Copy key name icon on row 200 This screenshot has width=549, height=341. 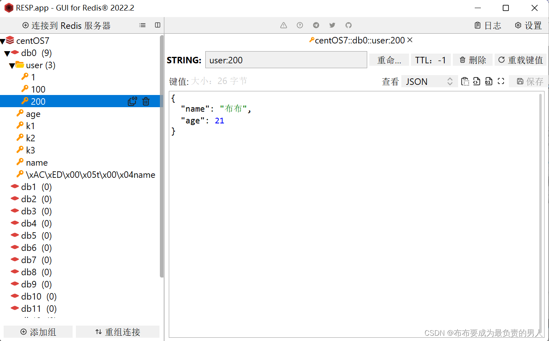(132, 101)
